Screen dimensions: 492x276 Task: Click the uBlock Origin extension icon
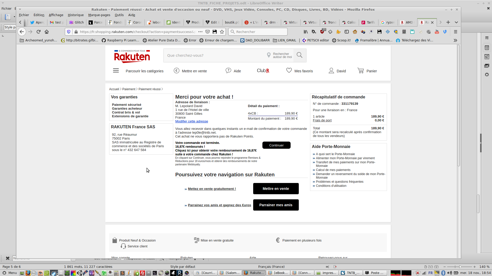pyautogui.click(x=322, y=32)
